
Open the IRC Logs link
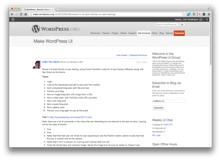tap(156, 135)
